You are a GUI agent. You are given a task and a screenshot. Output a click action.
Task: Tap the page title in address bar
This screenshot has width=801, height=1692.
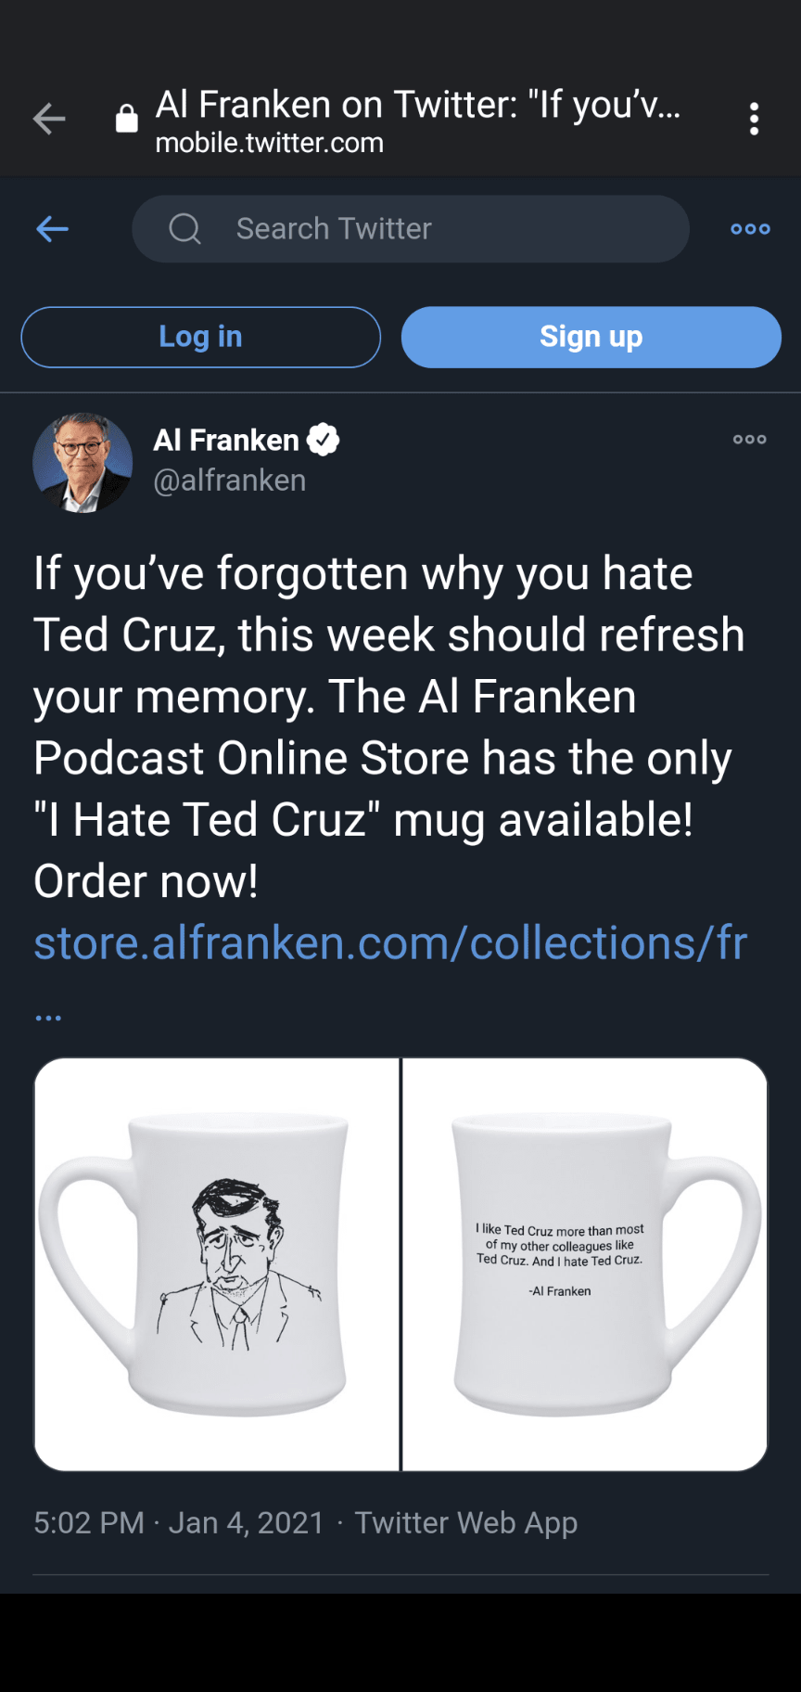point(417,105)
